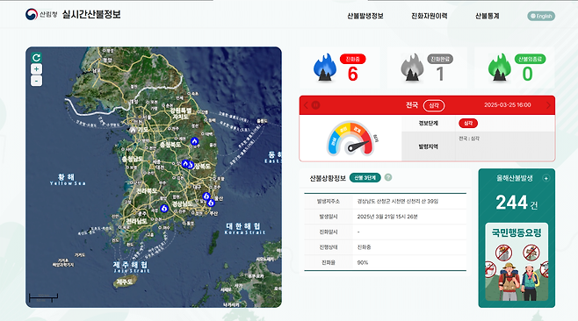This screenshot has height=321, width=578.
Task: Open the question mark help icon
Action: coord(388,177)
